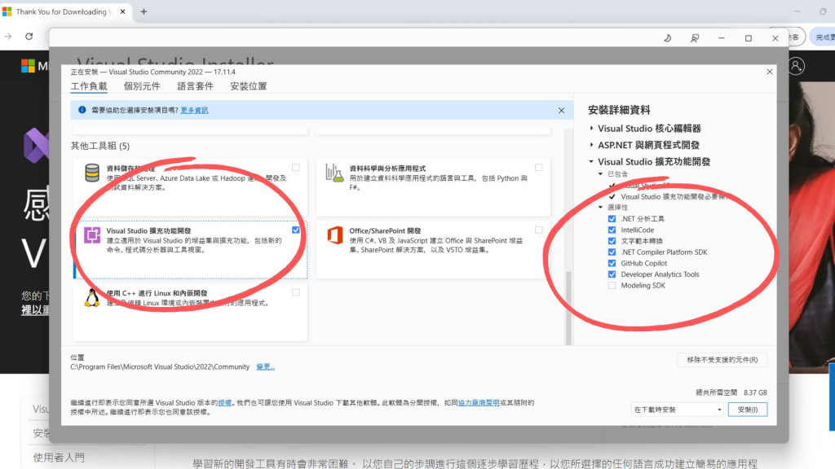
Task: Switch to the Workloads tab
Action: (x=89, y=86)
